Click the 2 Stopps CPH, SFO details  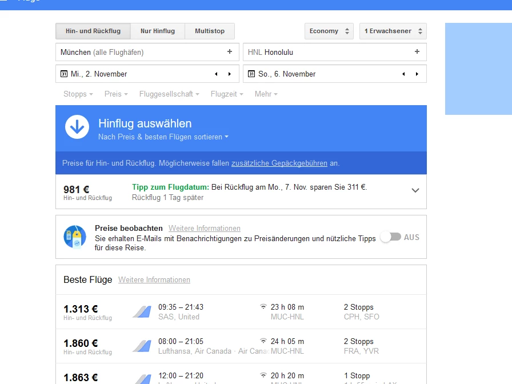362,312
